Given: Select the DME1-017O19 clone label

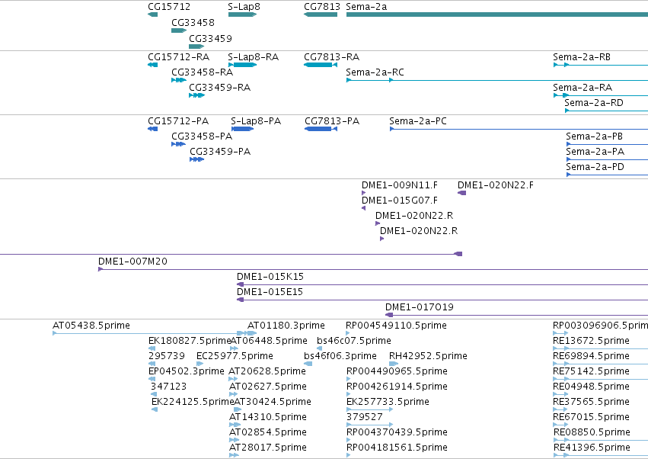Looking at the screenshot, I should click(x=419, y=307).
